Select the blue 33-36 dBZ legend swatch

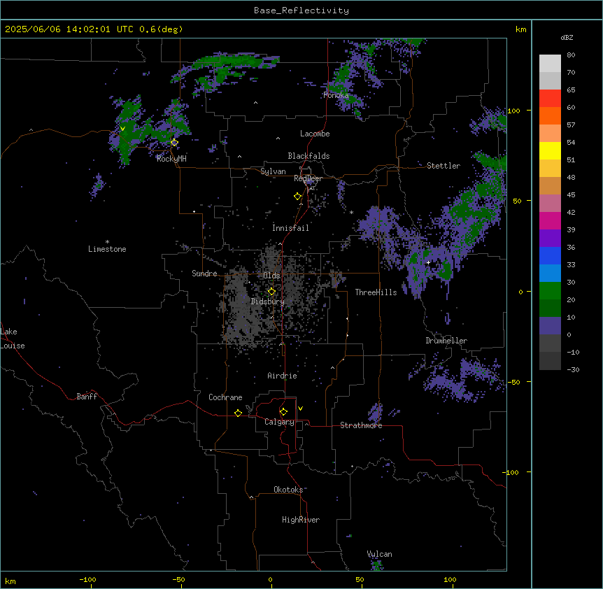(550, 255)
